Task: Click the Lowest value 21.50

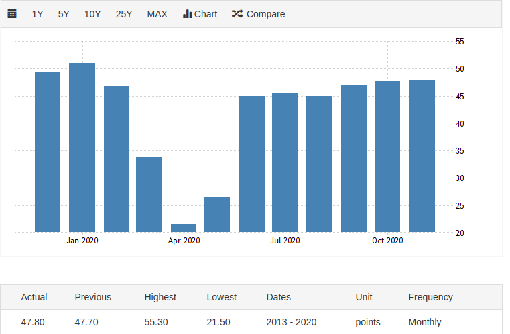Action: (218, 322)
